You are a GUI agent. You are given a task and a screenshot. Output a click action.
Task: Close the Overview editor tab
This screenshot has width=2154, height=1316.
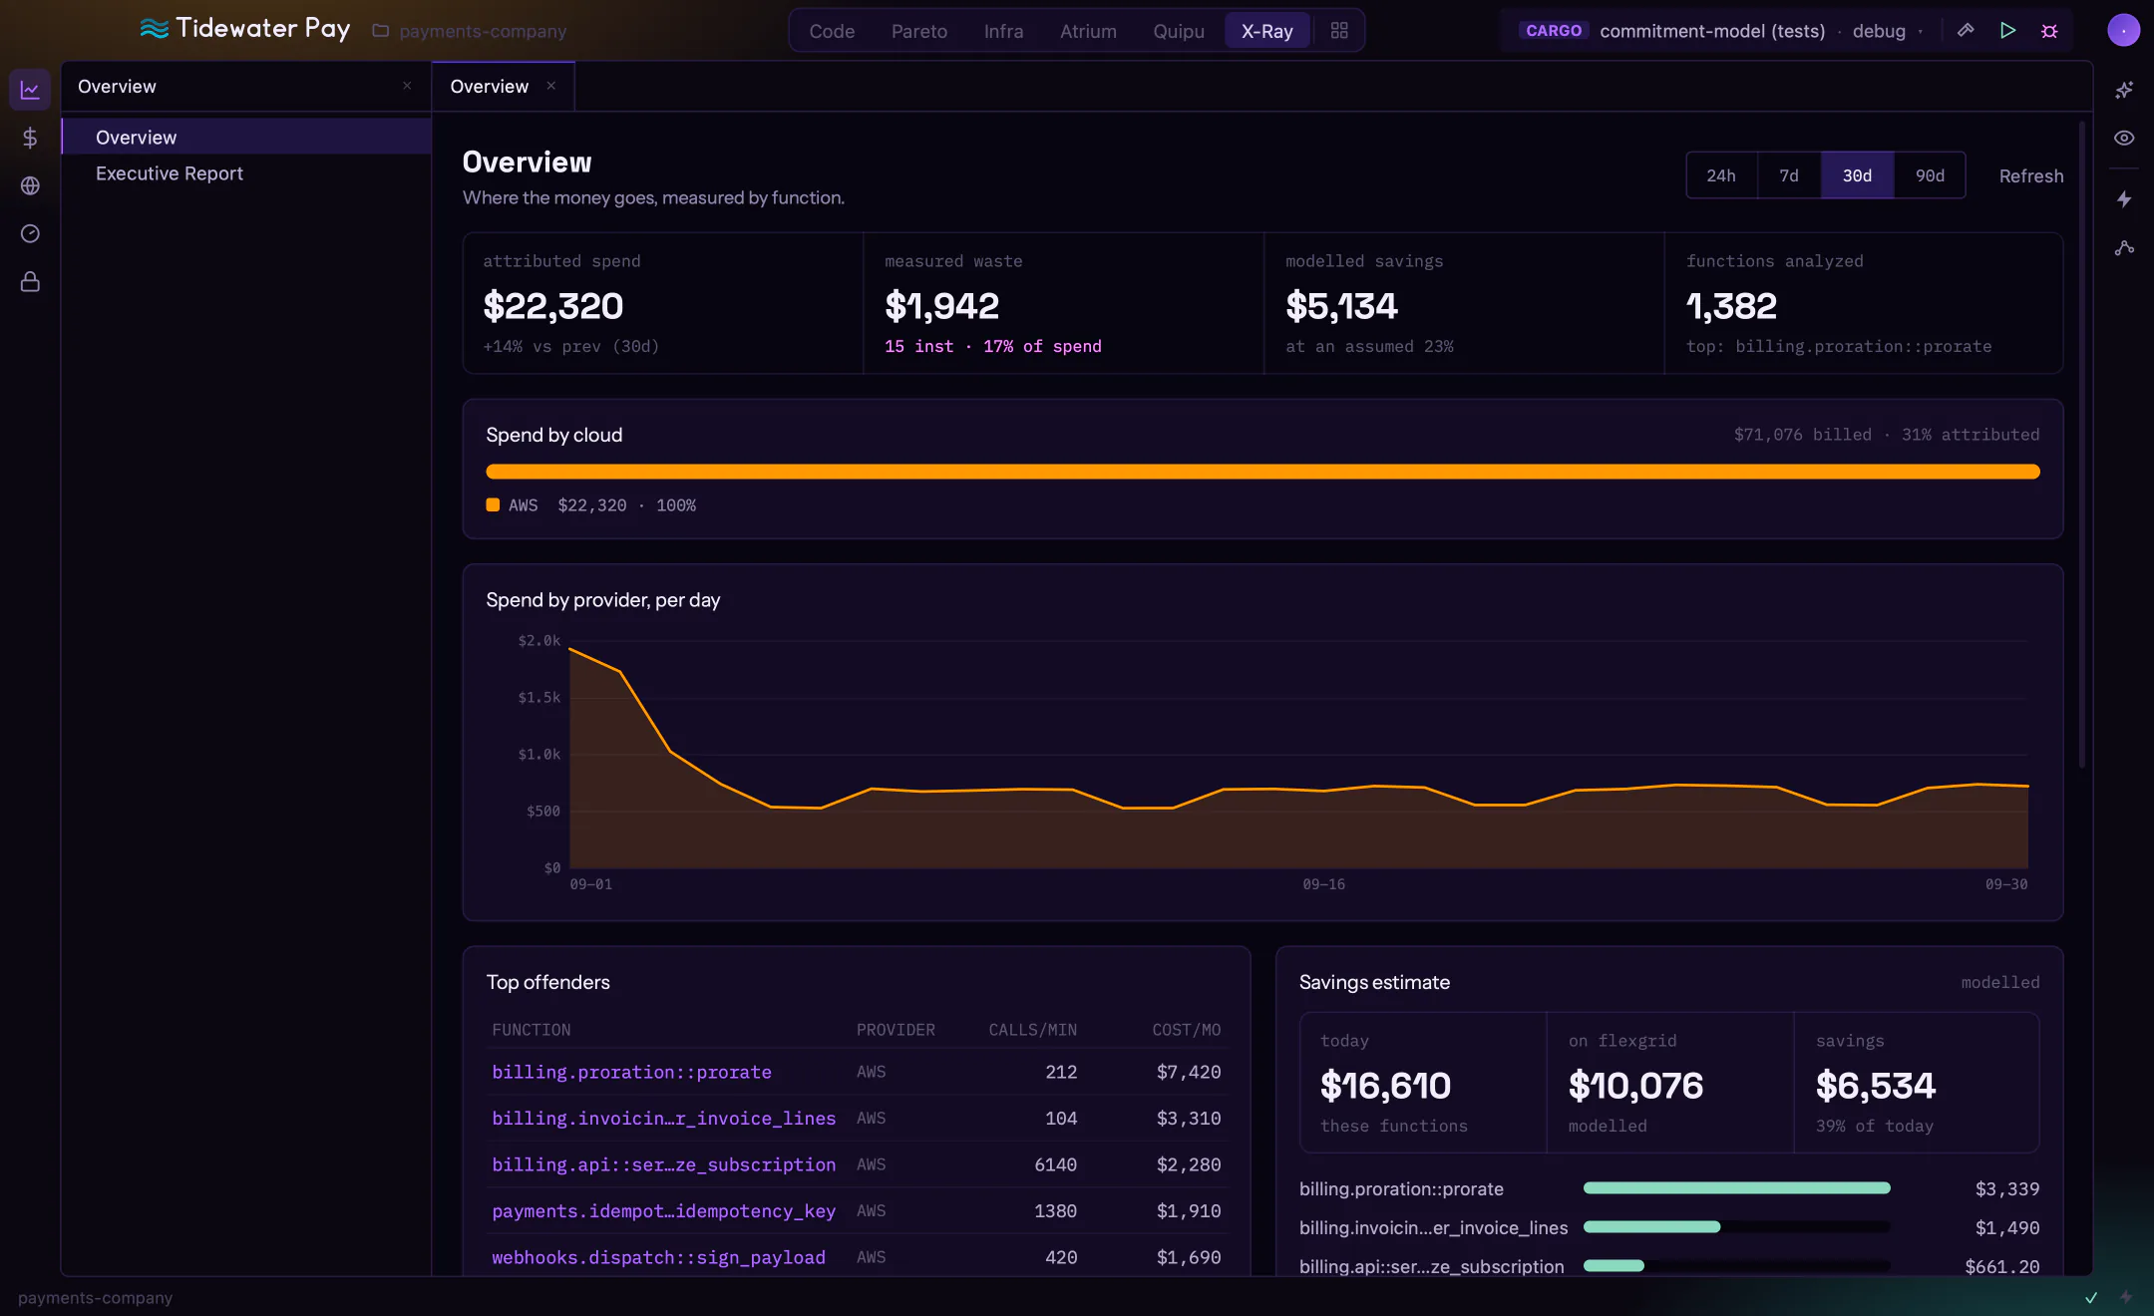551,86
